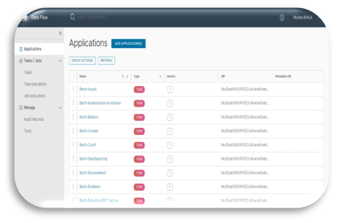The height and width of the screenshot is (223, 337).
Task: Open row actions menu for Batch-Cutoff
Action: [x=73, y=145]
